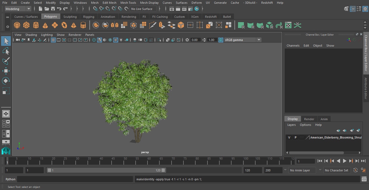This screenshot has height=190, width=369.
Task: Click the Python command input field
Action: (x=75, y=179)
